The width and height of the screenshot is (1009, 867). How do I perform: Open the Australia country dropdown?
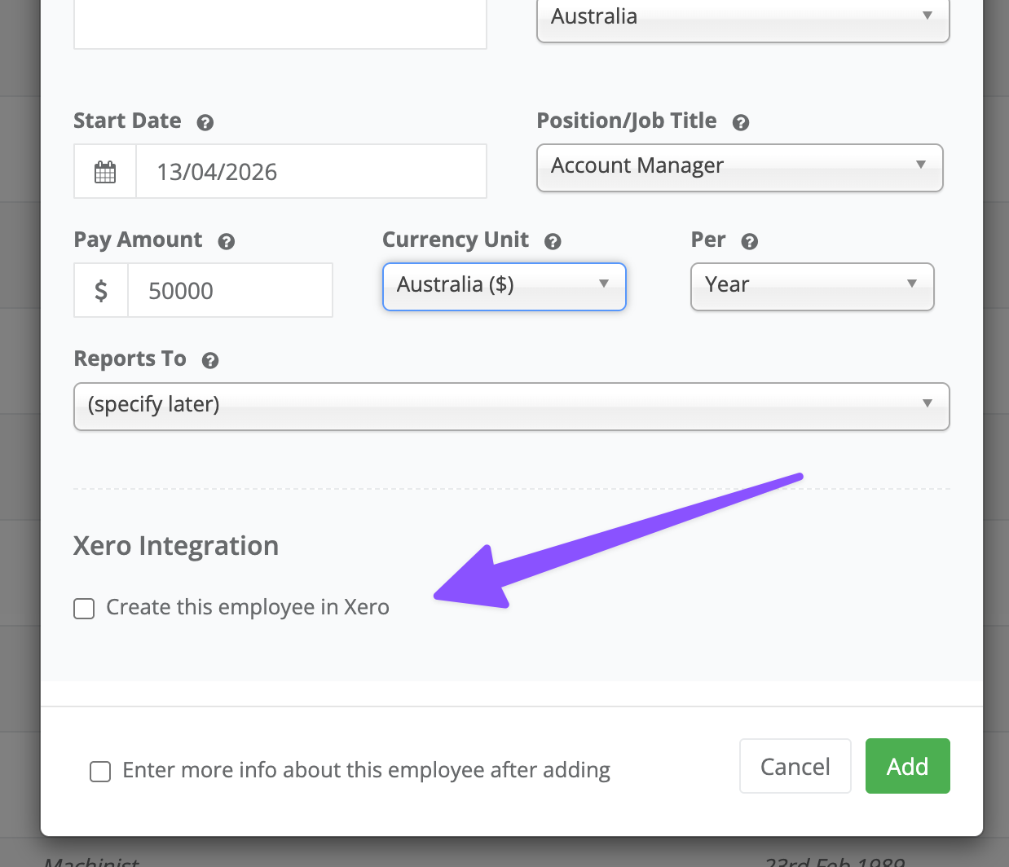(x=742, y=18)
